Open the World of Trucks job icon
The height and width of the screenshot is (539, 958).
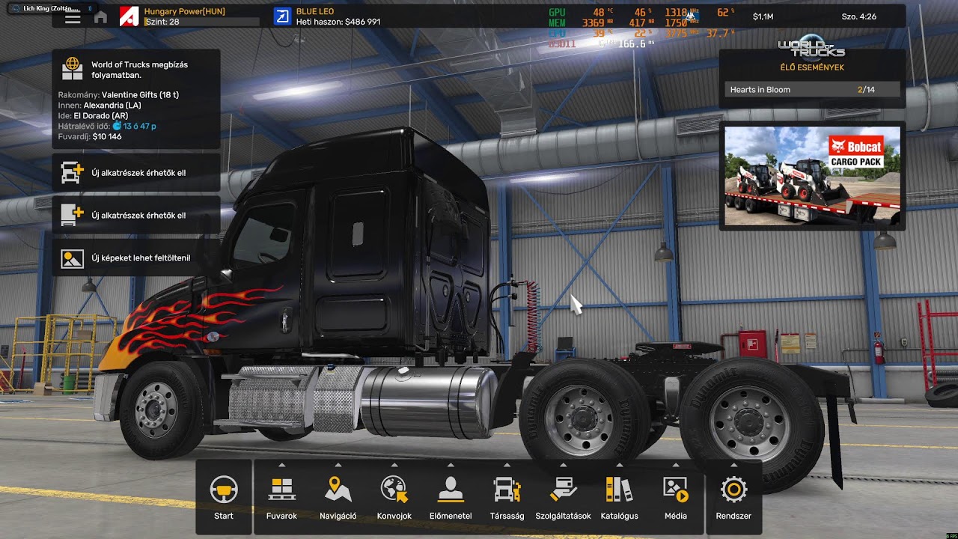tap(73, 69)
